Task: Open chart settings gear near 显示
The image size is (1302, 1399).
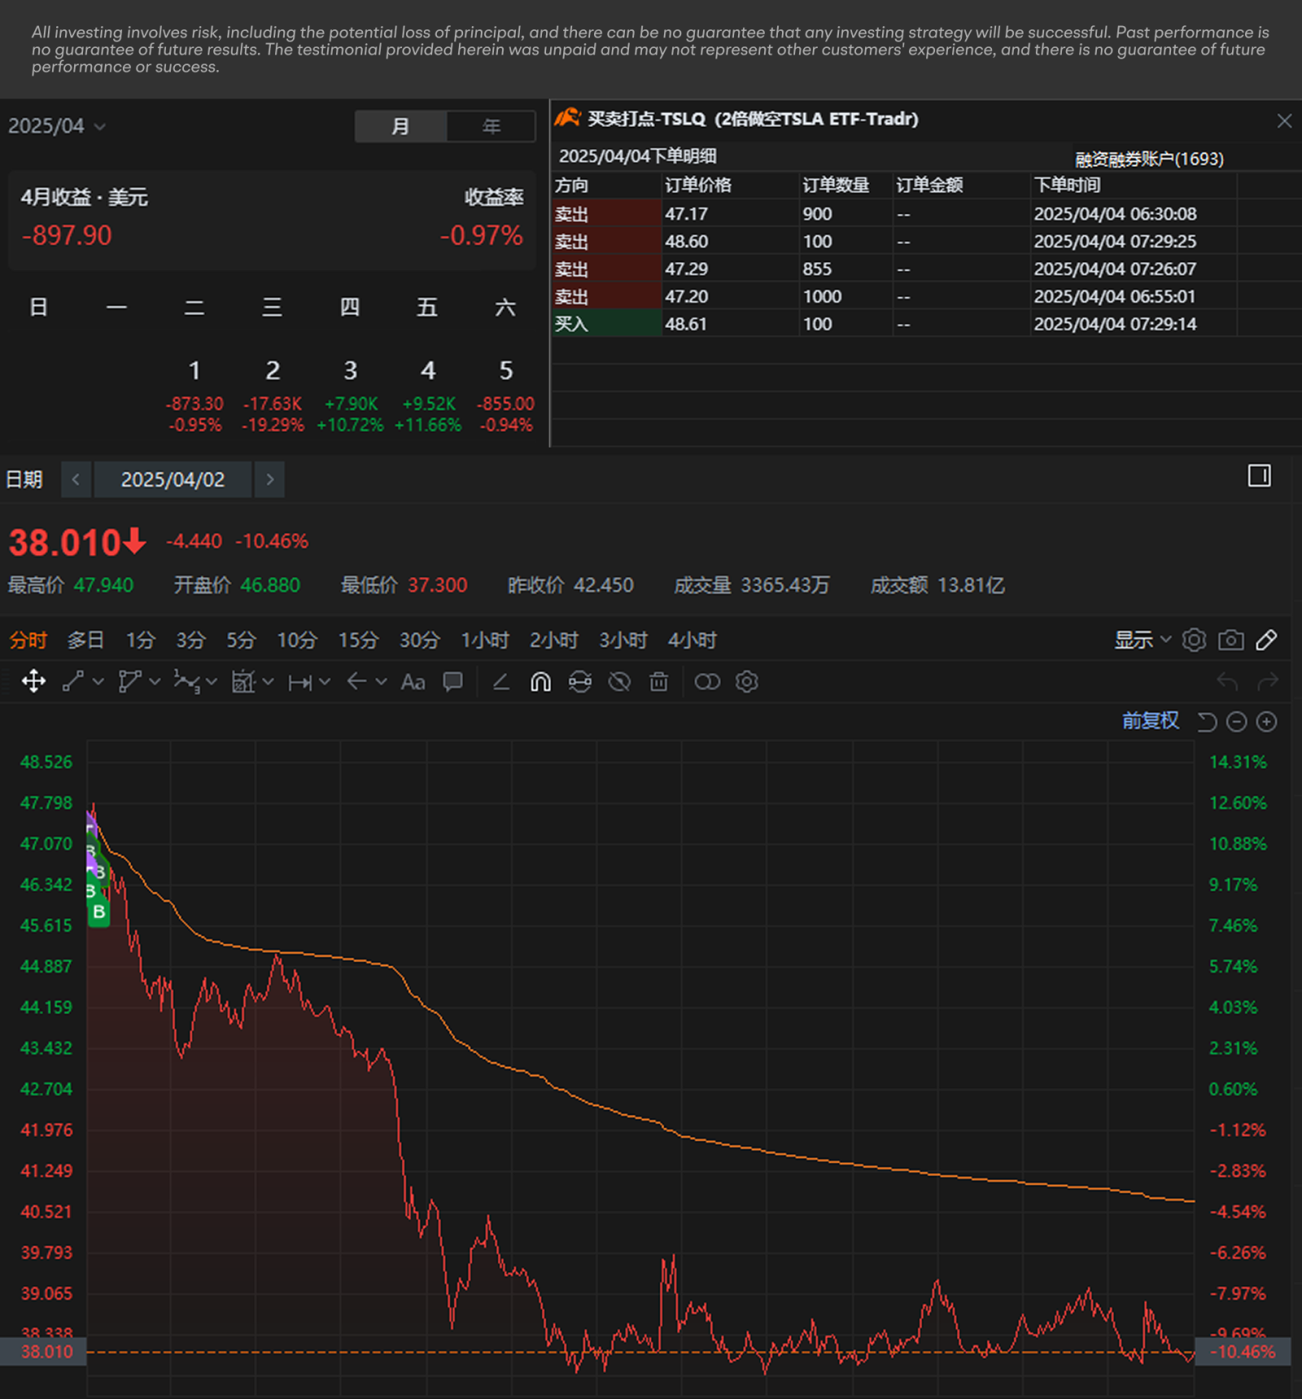Action: tap(1194, 640)
